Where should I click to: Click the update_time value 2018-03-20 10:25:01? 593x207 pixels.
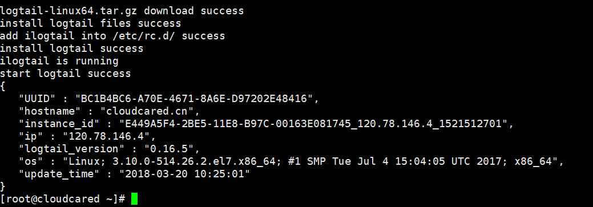click(185, 174)
